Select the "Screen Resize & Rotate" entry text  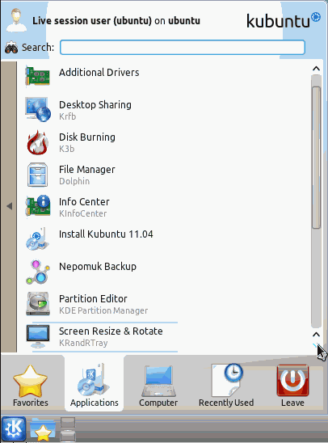(111, 331)
